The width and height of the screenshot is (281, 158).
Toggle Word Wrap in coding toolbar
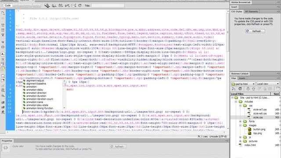click(x=3, y=64)
